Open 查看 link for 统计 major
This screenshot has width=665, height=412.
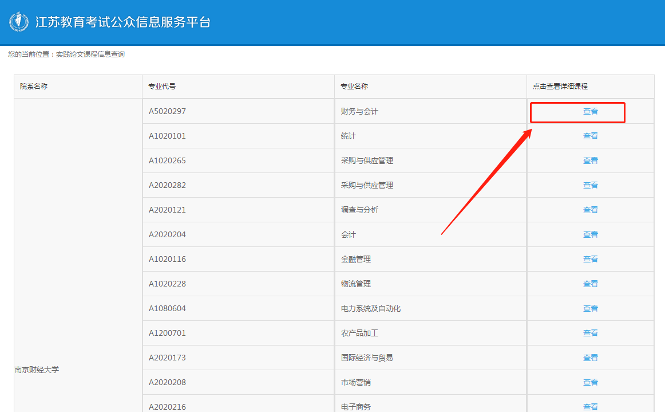point(590,136)
